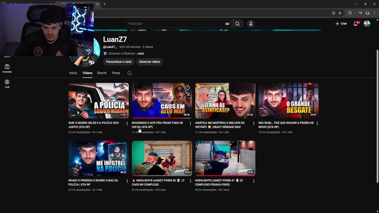
Task: Go to the Posts tab
Action: pos(116,73)
